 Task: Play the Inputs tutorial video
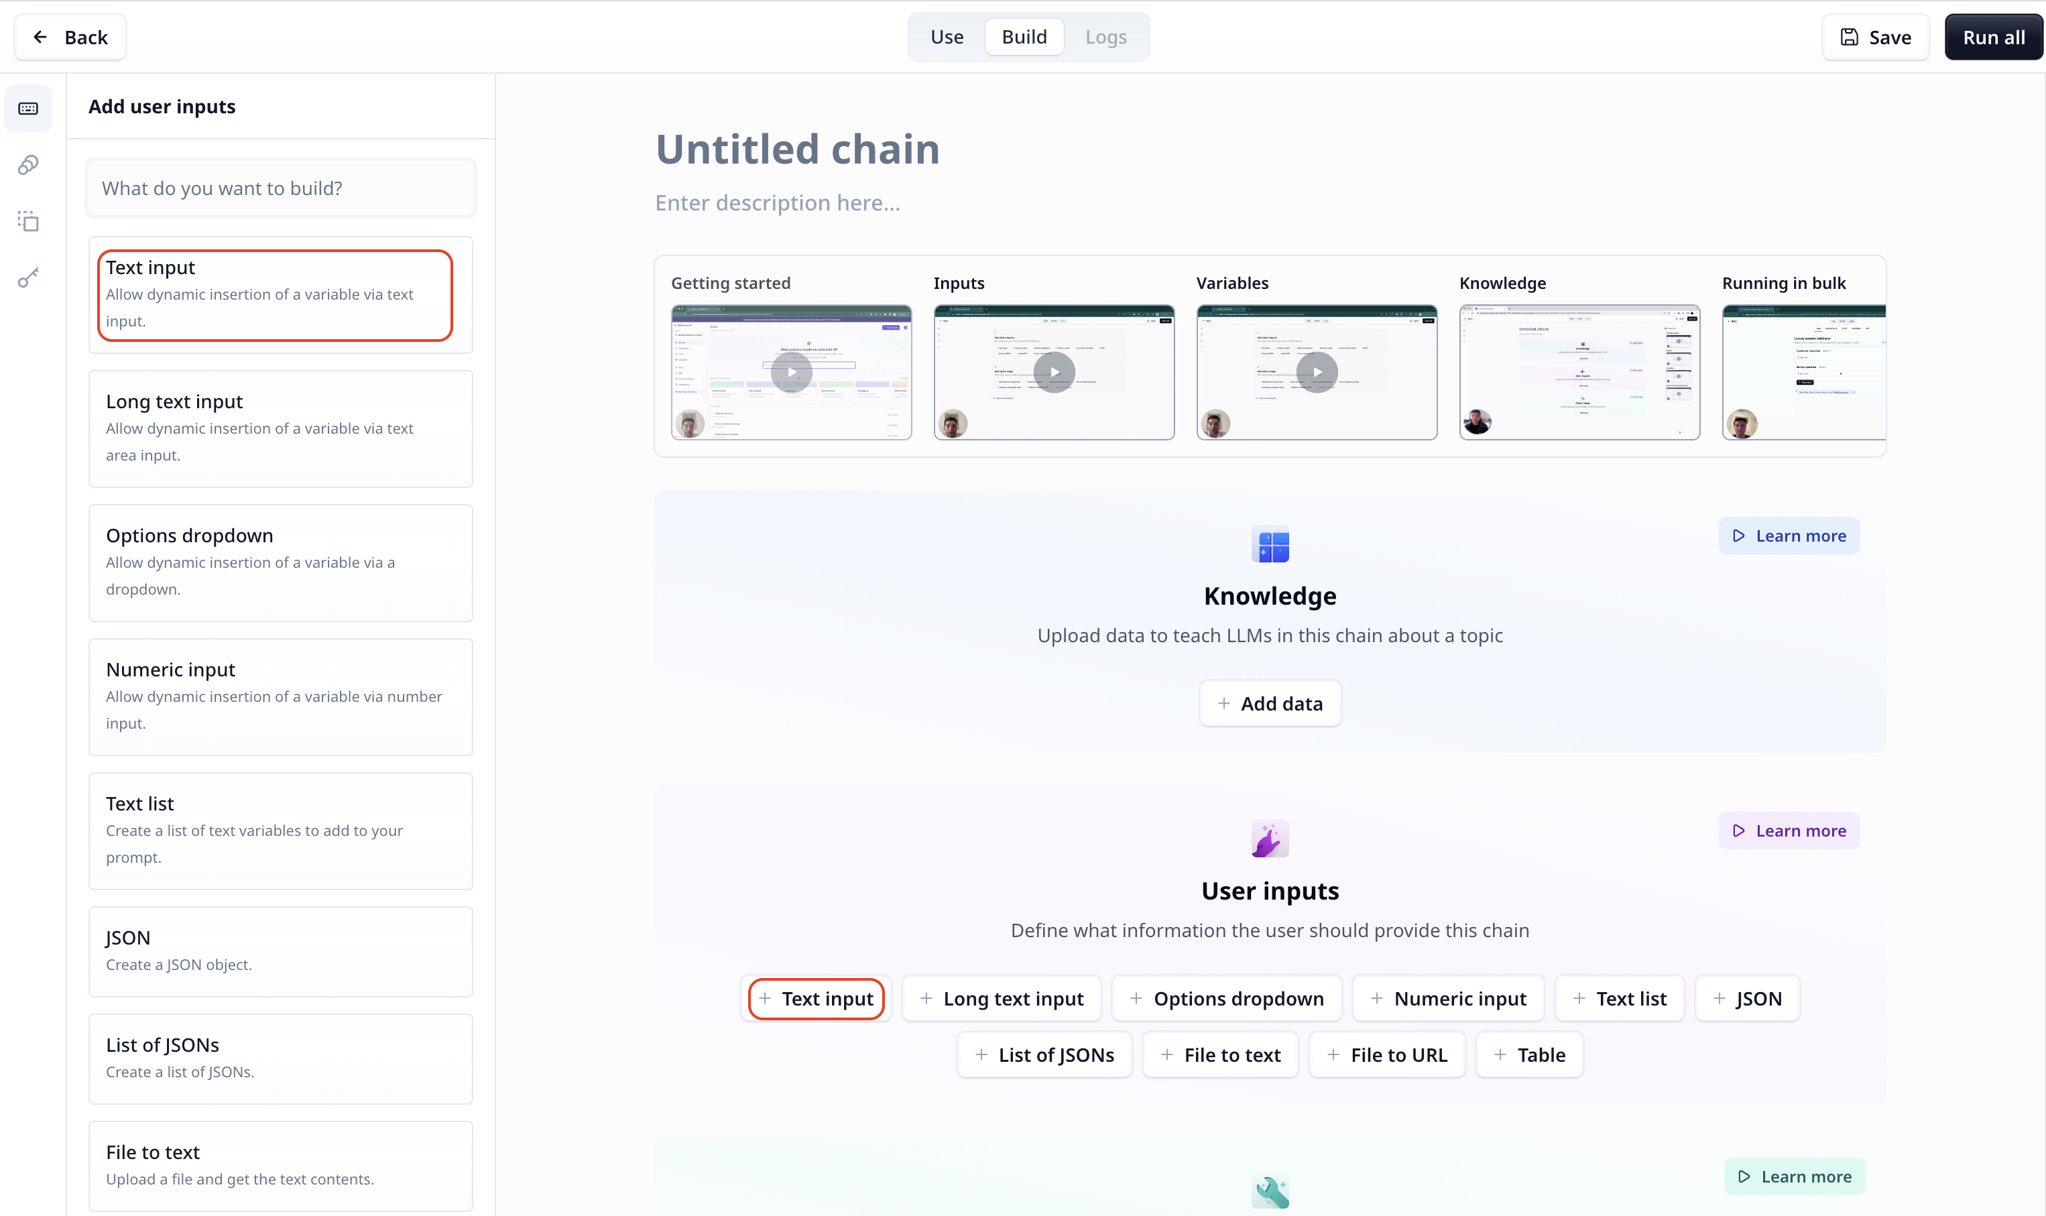1054,372
